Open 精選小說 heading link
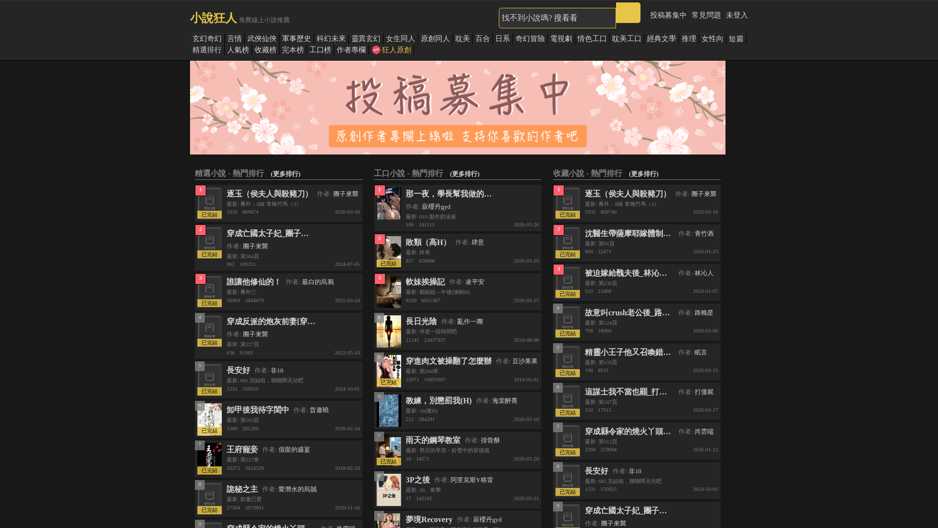This screenshot has width=938, height=528. (229, 174)
